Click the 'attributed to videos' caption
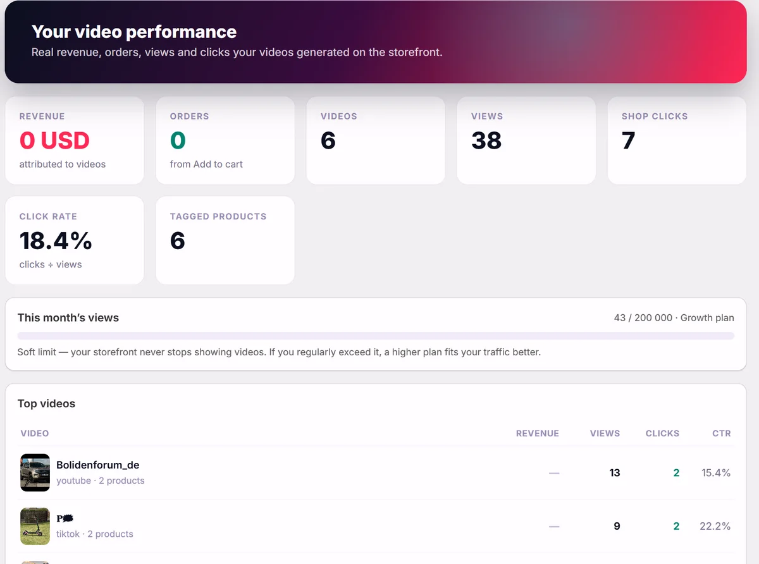This screenshot has width=759, height=564. coord(63,164)
